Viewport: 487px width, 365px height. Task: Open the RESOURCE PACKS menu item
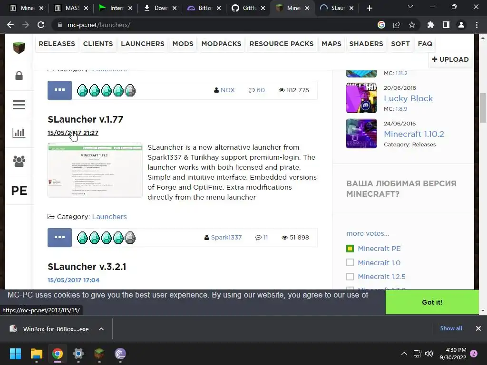point(282,44)
